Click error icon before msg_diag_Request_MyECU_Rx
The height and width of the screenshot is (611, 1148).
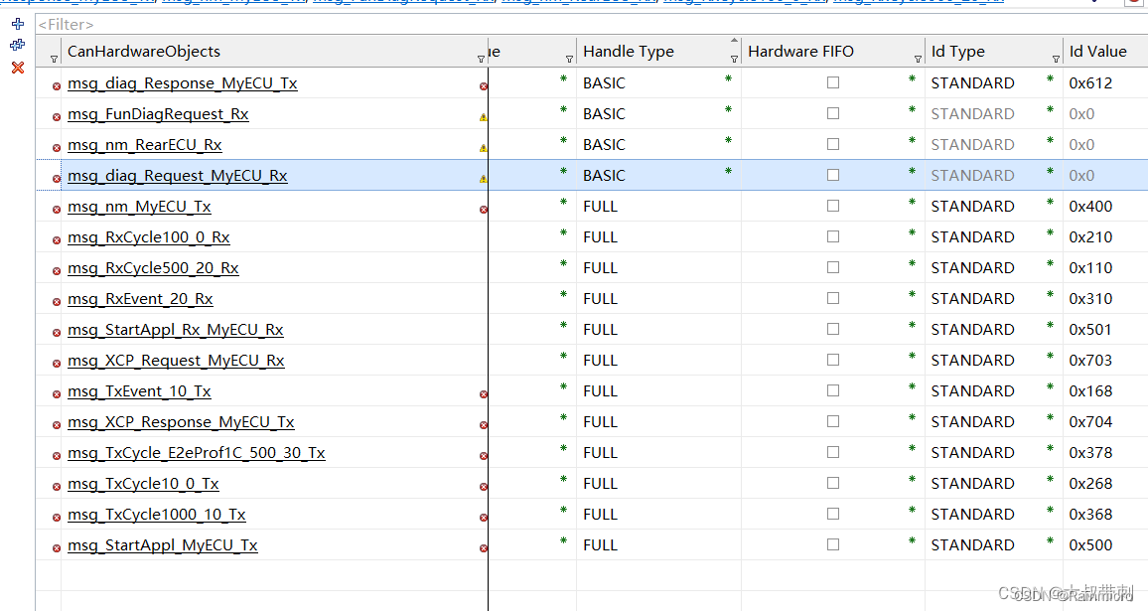click(x=57, y=179)
